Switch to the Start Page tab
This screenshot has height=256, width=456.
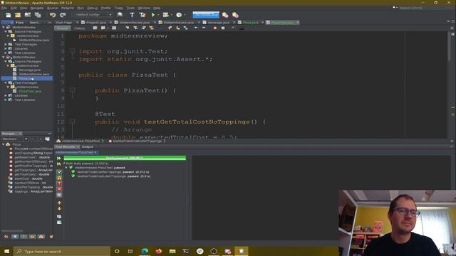pos(63,22)
